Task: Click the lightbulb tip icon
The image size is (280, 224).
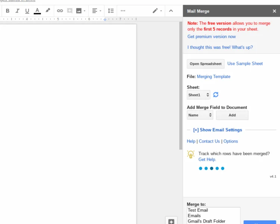Action: [x=191, y=154]
